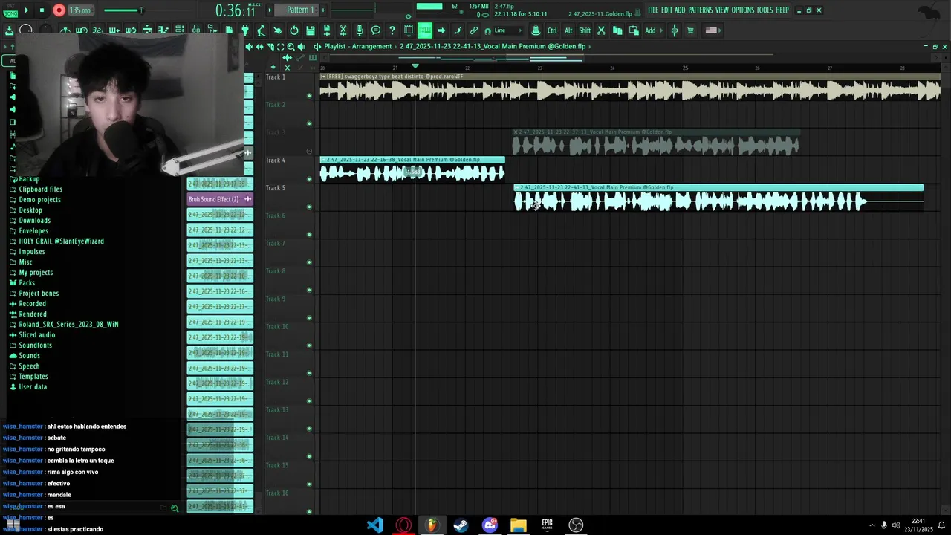Open the EDIT menu

(667, 10)
